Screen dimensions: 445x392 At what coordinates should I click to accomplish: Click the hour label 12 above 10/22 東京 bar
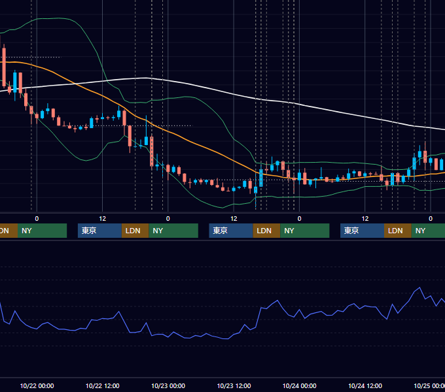(103, 219)
